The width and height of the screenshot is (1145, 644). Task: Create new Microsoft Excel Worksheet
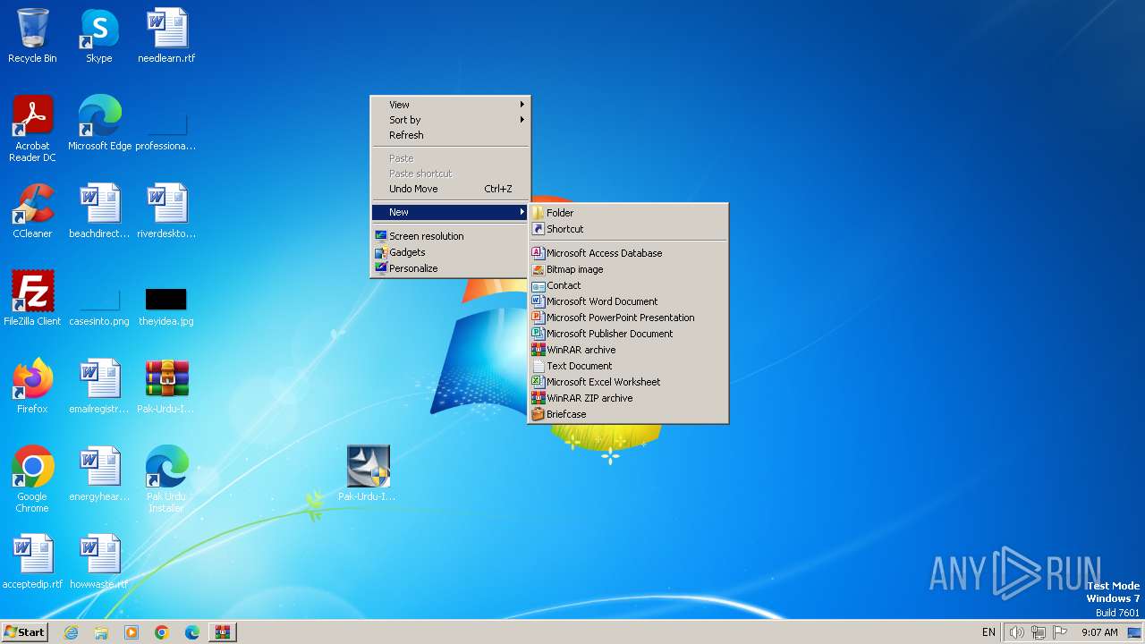(x=628, y=382)
